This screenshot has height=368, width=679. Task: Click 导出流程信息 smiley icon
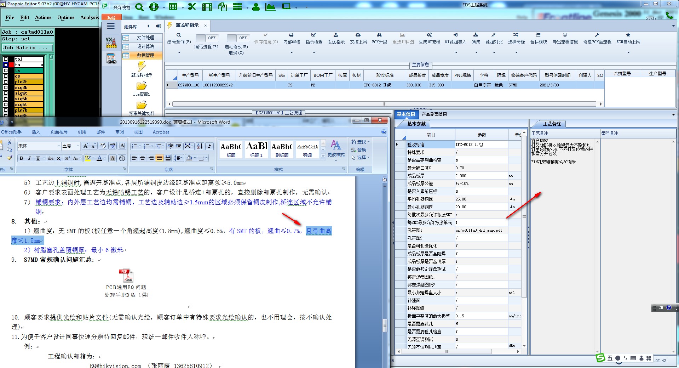(565, 35)
